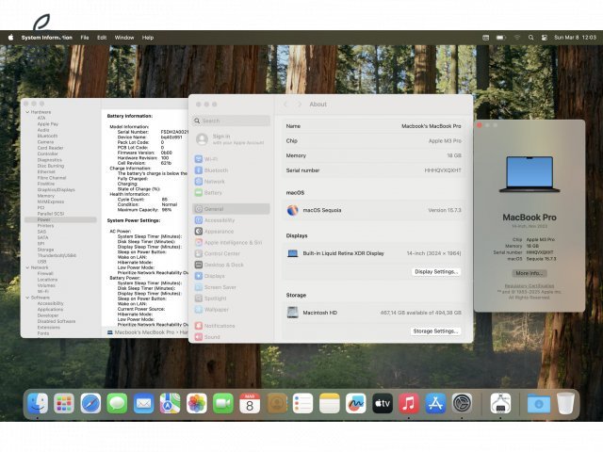Open the Help menu
603x452 pixels.
(148, 38)
